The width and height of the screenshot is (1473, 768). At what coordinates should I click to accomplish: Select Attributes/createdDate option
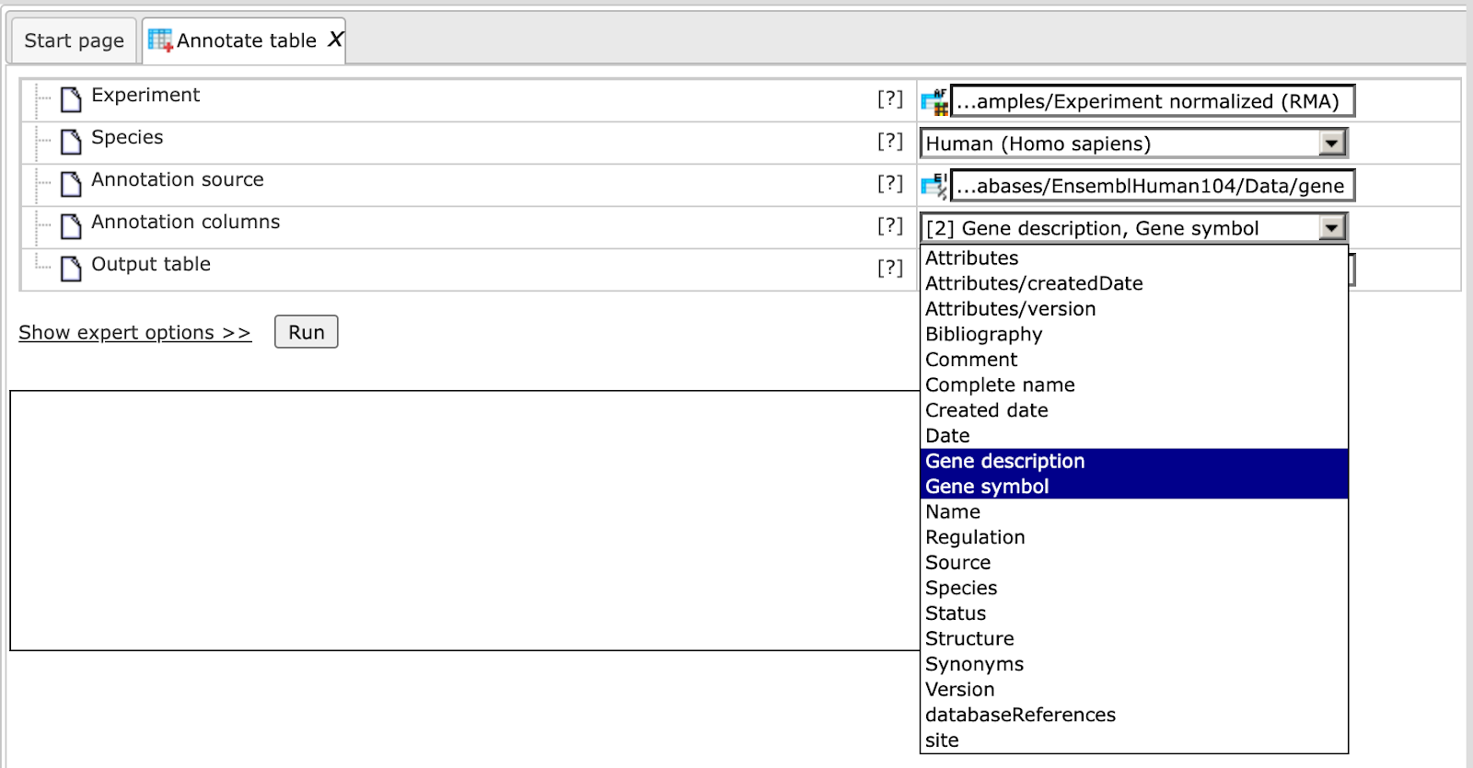coord(1134,283)
